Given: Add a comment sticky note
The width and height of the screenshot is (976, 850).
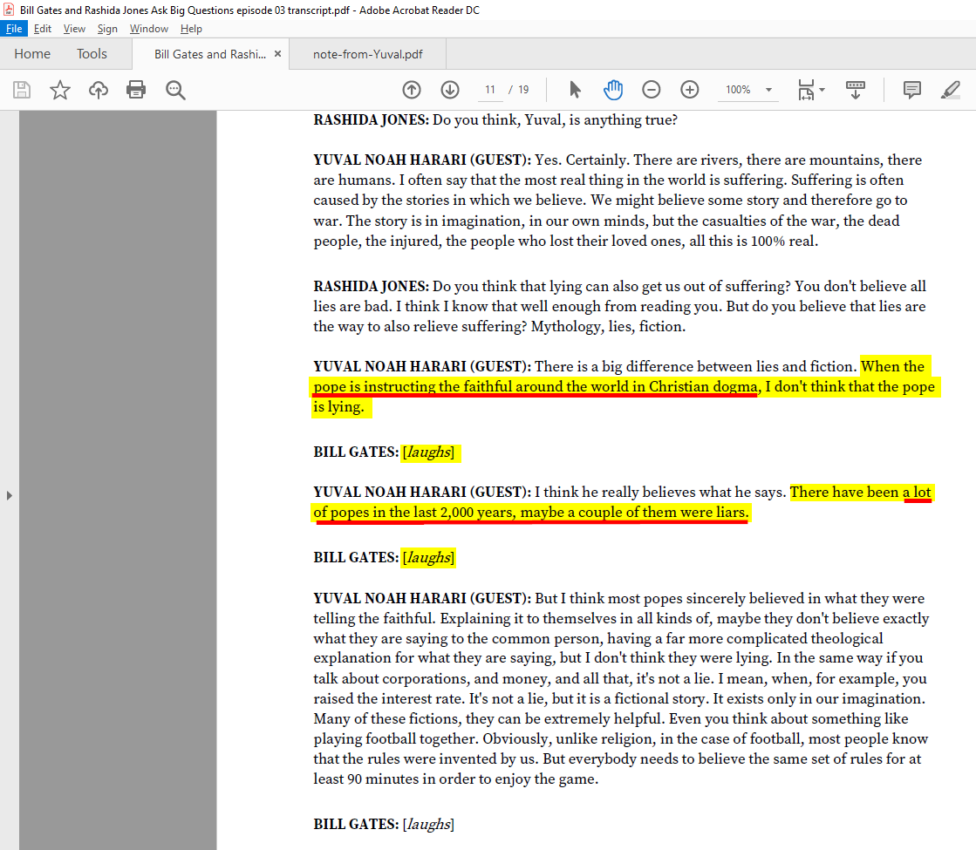Looking at the screenshot, I should coord(911,90).
